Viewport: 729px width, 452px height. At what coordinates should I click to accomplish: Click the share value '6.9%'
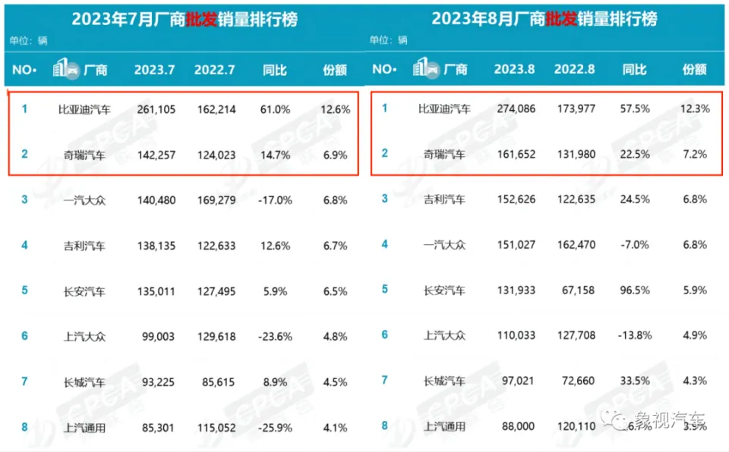coord(335,155)
